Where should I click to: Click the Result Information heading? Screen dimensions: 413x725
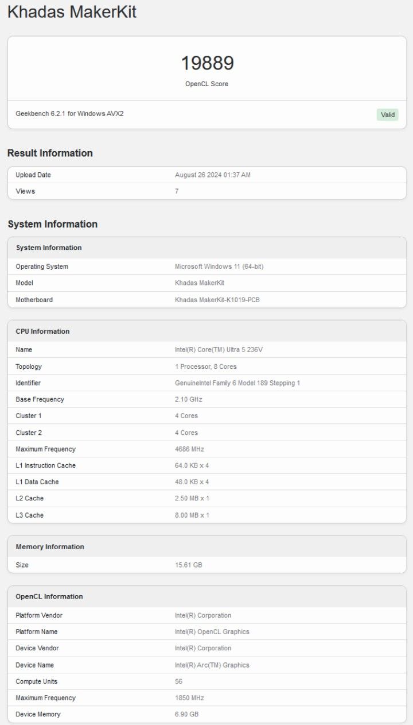[x=50, y=153]
